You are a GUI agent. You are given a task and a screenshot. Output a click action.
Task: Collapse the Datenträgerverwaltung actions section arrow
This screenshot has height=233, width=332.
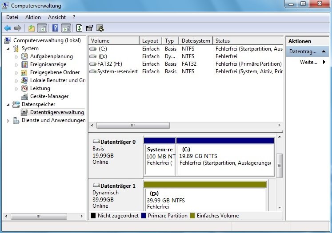coord(324,51)
